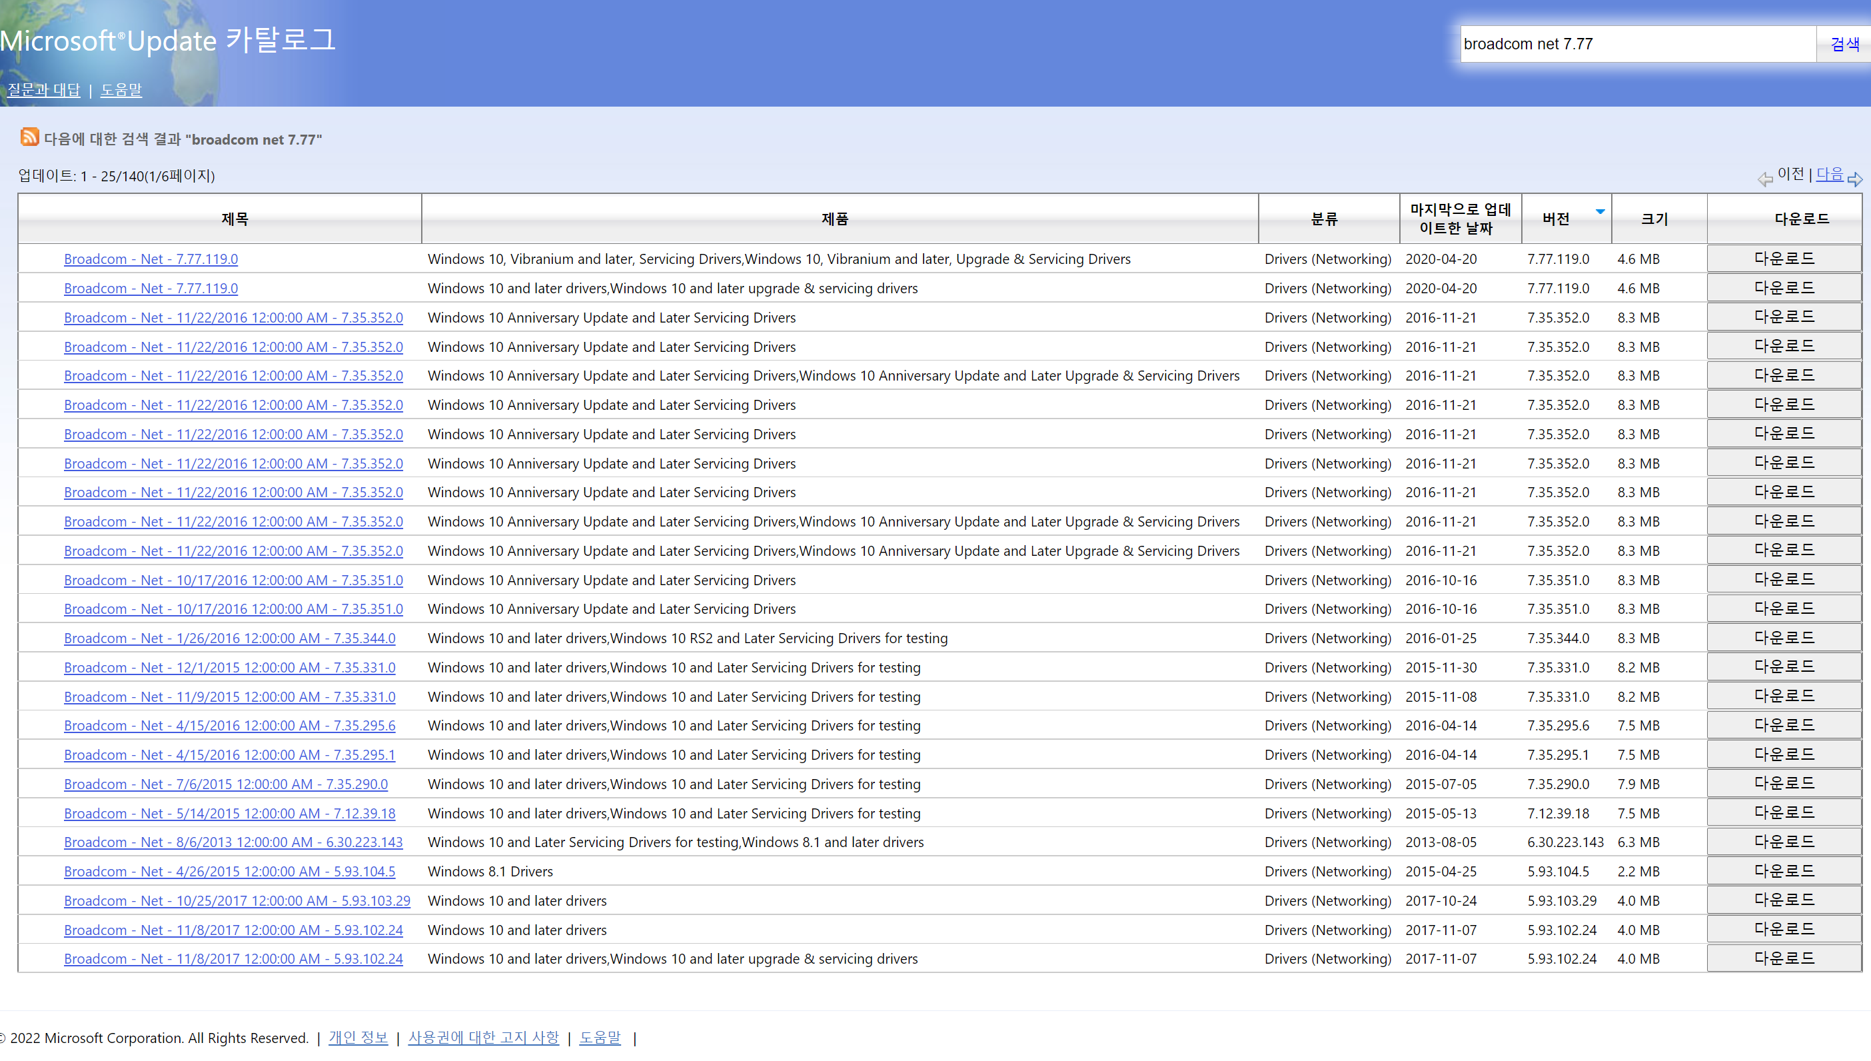
Task: Click 다운로드 for the Vibranium 7.77.119.0 row
Action: click(1784, 259)
